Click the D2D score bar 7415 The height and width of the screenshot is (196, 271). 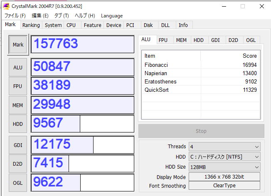(83, 163)
